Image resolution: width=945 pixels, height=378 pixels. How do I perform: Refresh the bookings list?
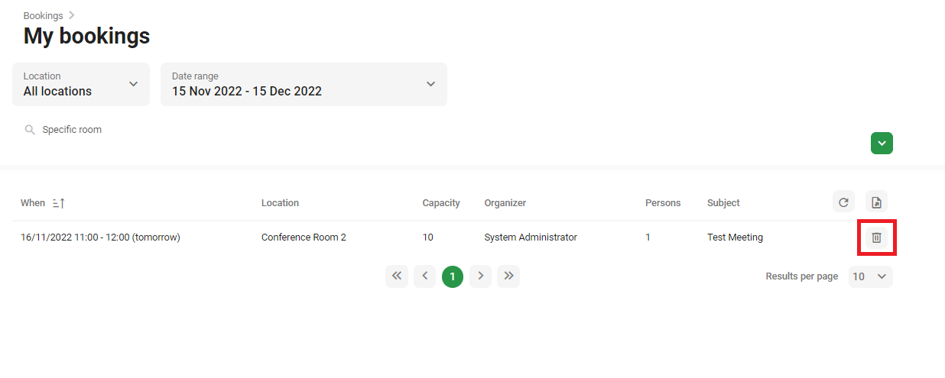843,202
